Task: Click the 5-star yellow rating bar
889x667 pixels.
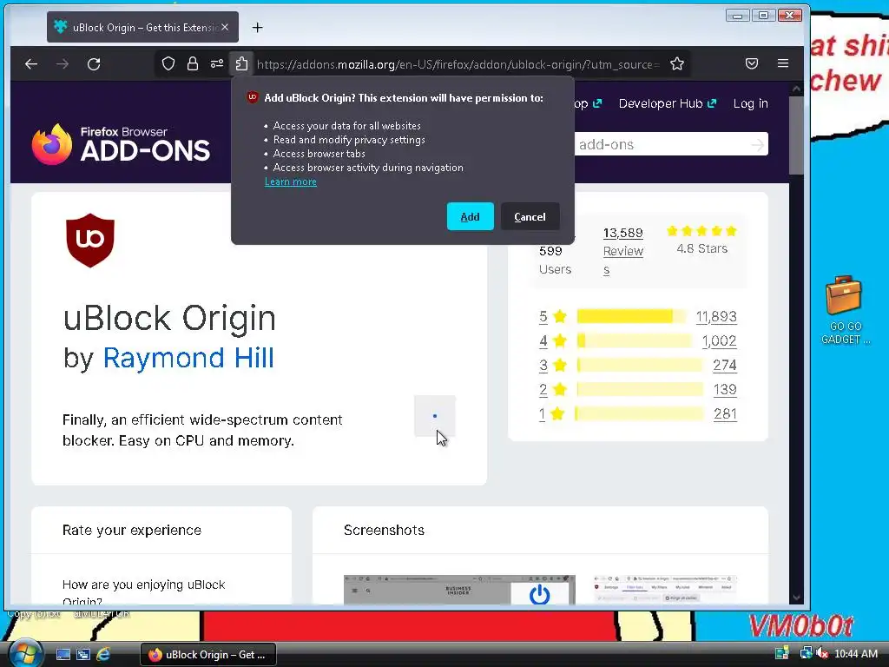Action: [x=631, y=316]
